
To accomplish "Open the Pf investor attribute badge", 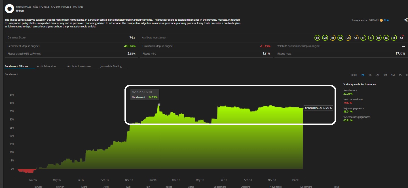I will pos(394,38).
